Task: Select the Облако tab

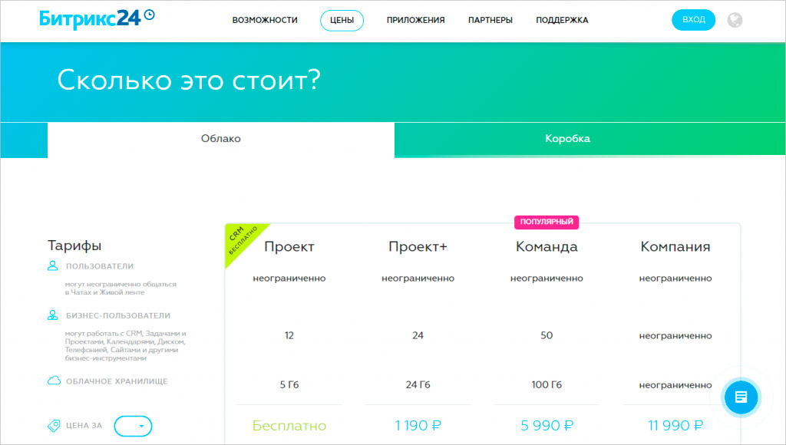Action: [x=220, y=139]
